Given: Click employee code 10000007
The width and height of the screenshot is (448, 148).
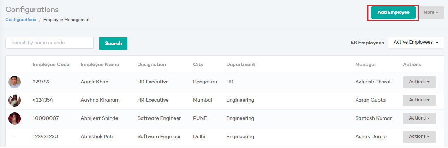Looking at the screenshot, I should point(46,118).
